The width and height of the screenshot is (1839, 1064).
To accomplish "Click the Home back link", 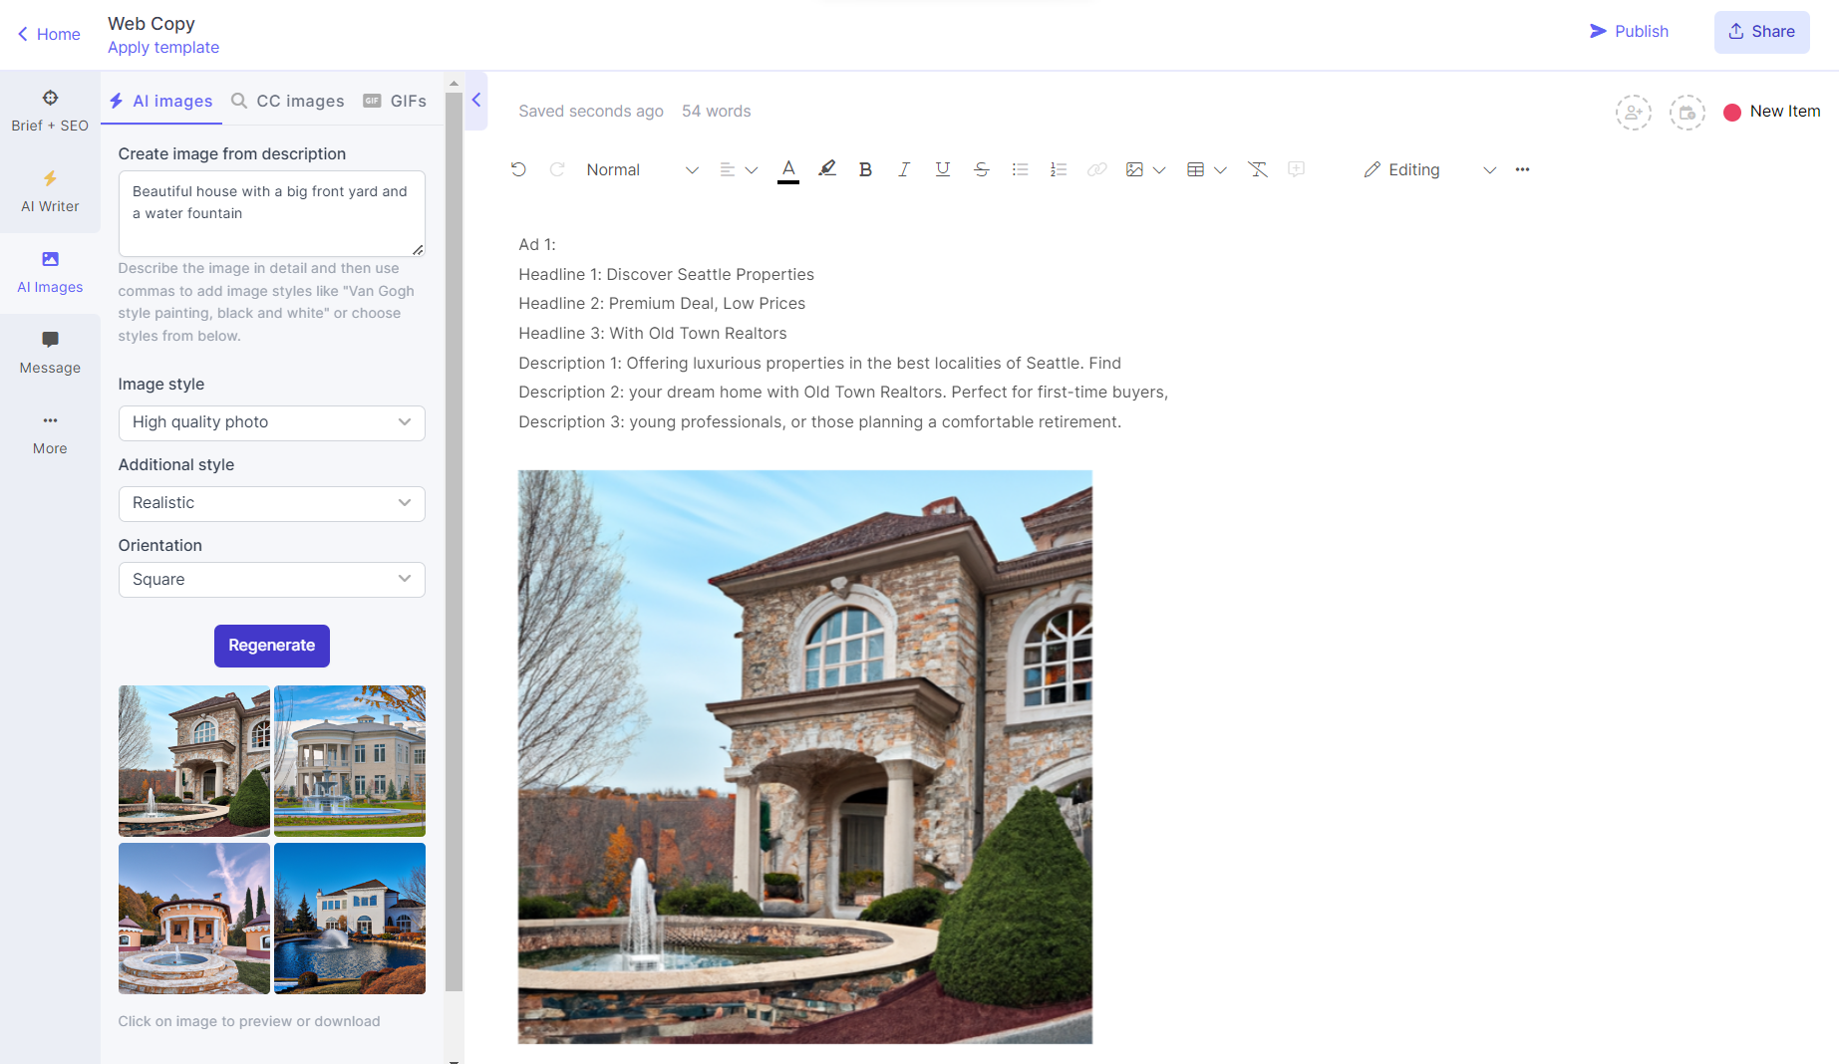I will tap(49, 34).
